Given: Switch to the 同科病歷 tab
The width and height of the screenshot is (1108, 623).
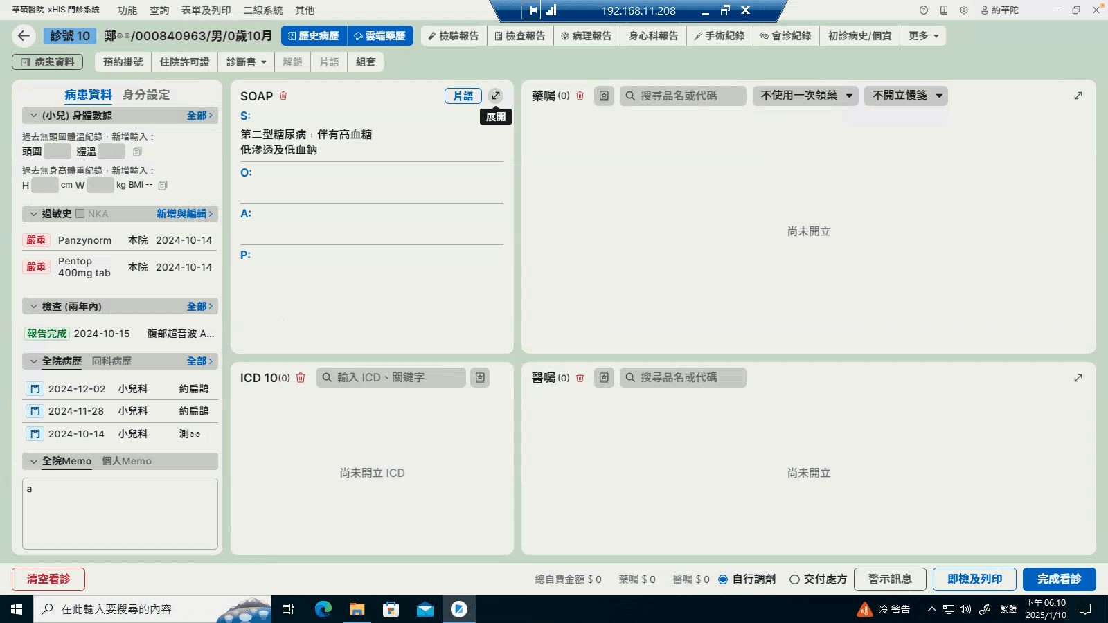Looking at the screenshot, I should point(111,361).
